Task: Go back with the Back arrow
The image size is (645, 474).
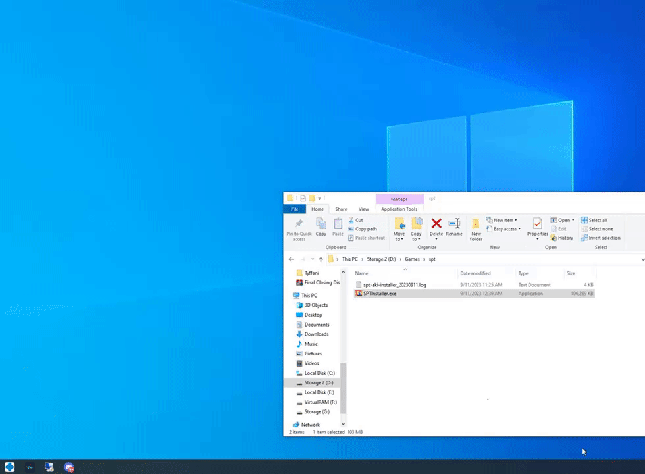Action: [291, 259]
